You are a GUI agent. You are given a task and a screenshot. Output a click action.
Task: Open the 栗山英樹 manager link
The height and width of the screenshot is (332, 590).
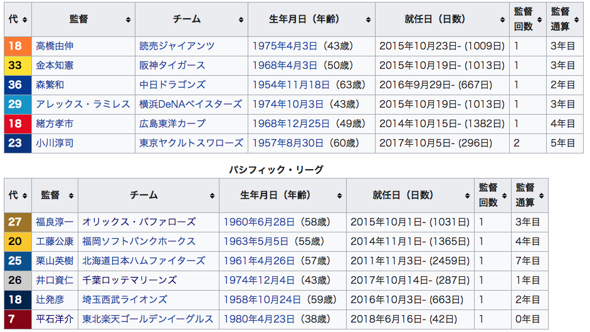[x=55, y=261]
